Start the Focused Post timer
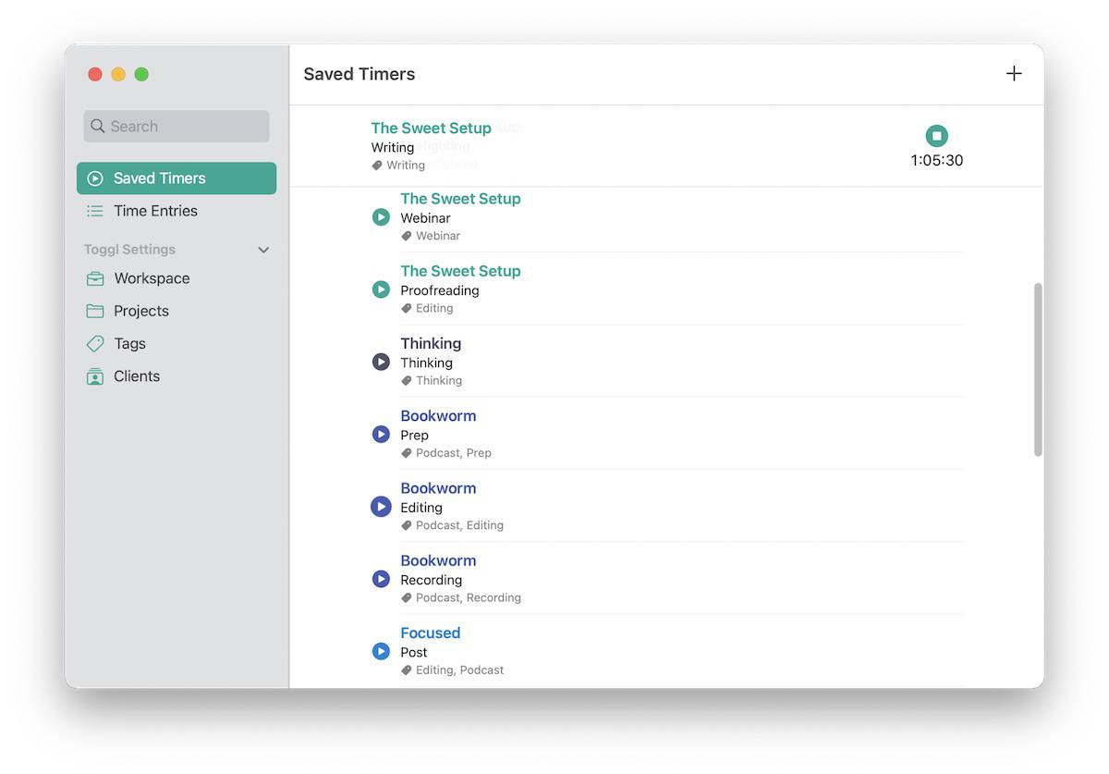The image size is (1109, 774). click(381, 651)
